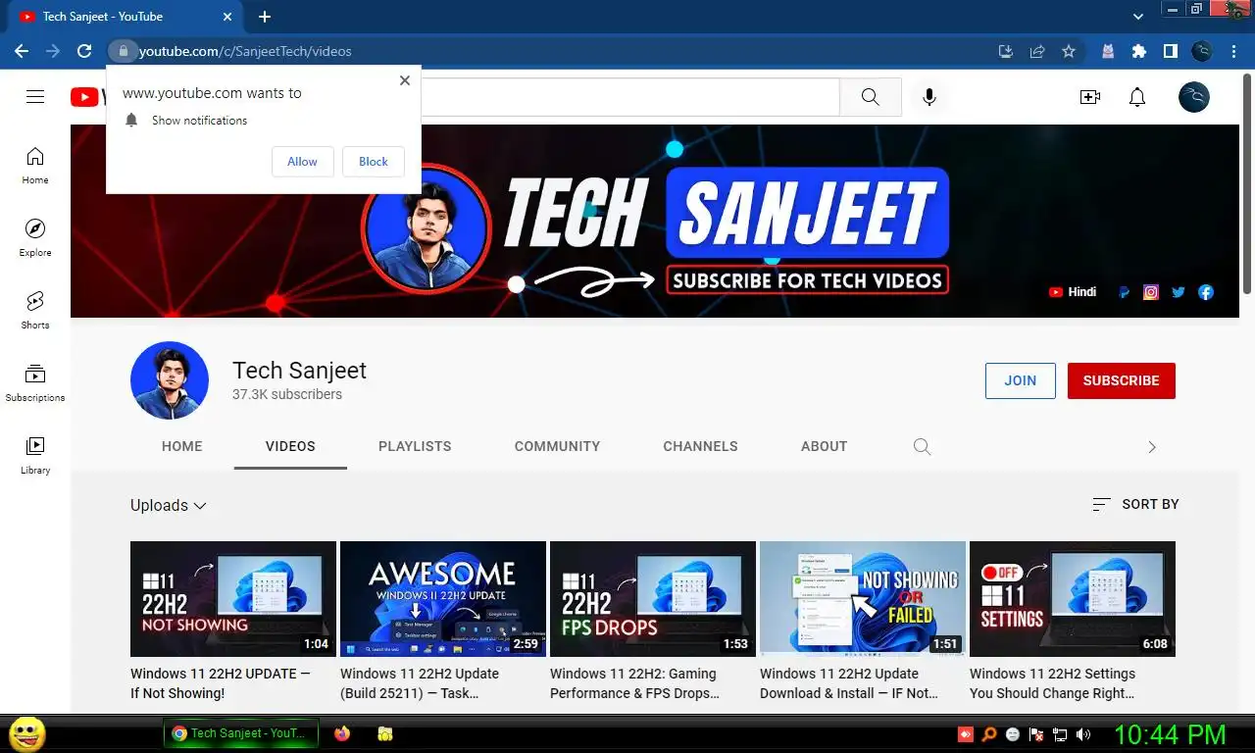The height and width of the screenshot is (753, 1255).
Task: Click the Tech Sanjeet channel avatar
Action: (170, 380)
